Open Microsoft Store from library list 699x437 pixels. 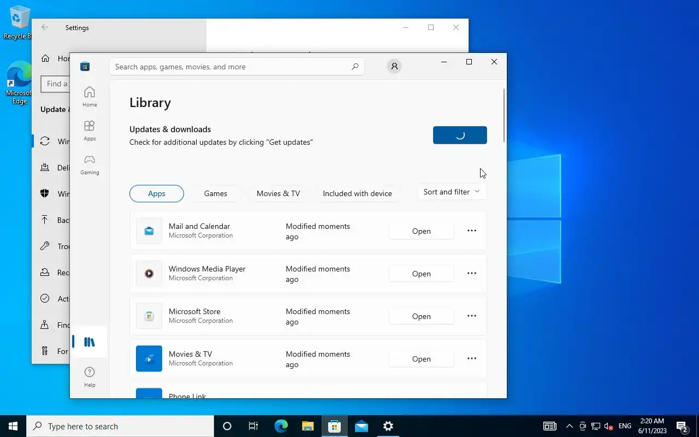(422, 316)
